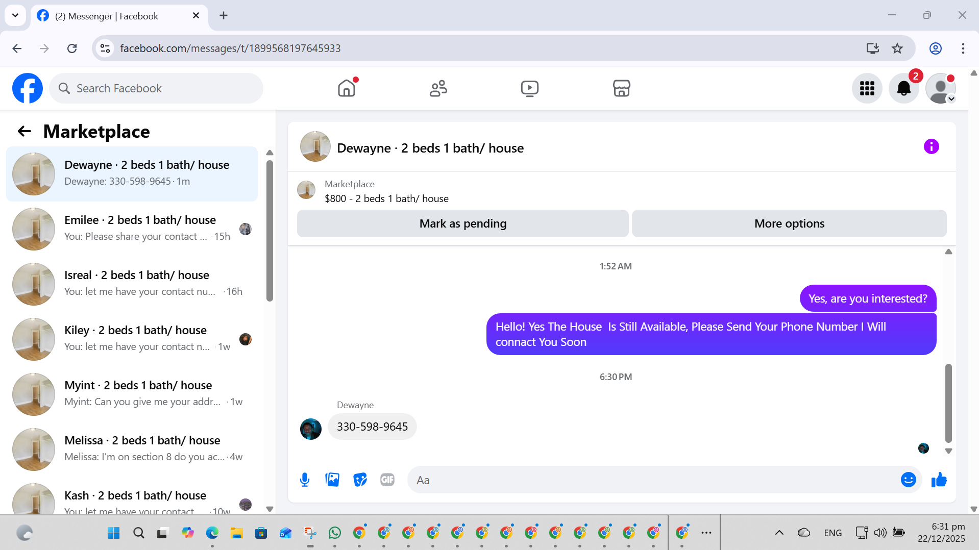
Task: Open the account profile menu
Action: pyautogui.click(x=940, y=88)
